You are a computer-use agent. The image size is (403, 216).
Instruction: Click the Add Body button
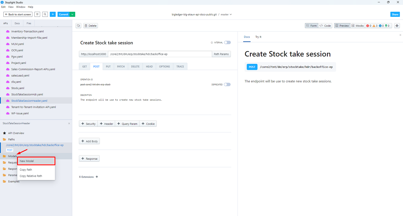pyautogui.click(x=89, y=141)
